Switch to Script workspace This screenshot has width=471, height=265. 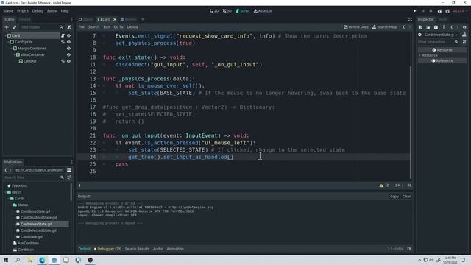click(243, 11)
